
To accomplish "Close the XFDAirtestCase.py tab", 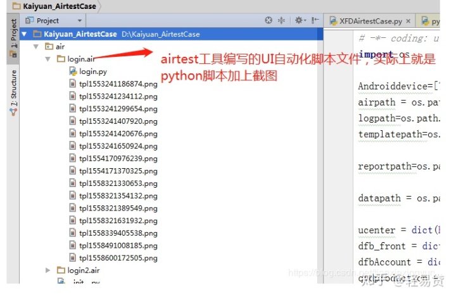I will pos(408,21).
